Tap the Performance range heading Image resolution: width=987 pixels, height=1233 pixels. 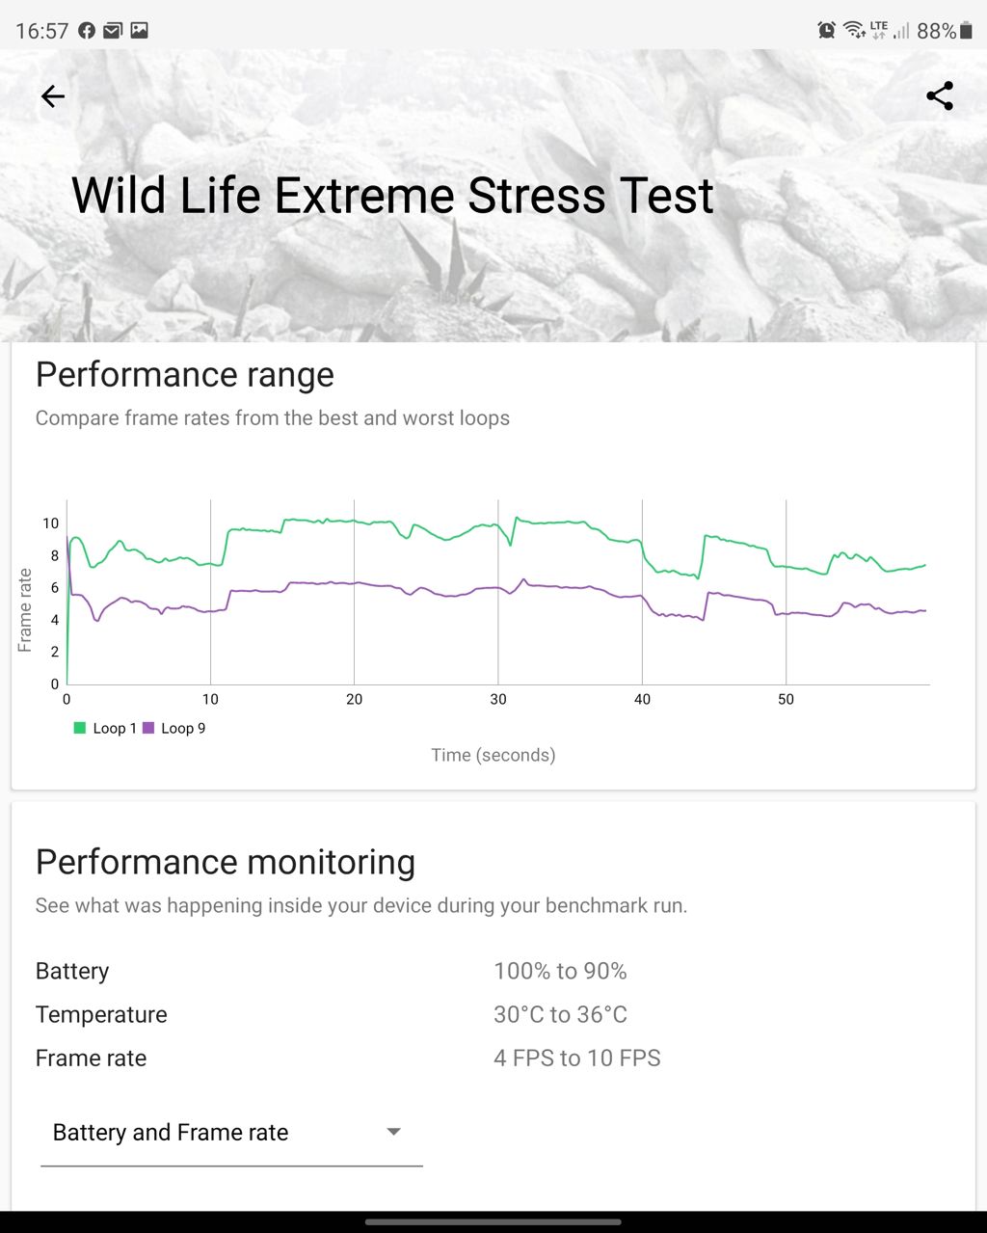(x=184, y=374)
